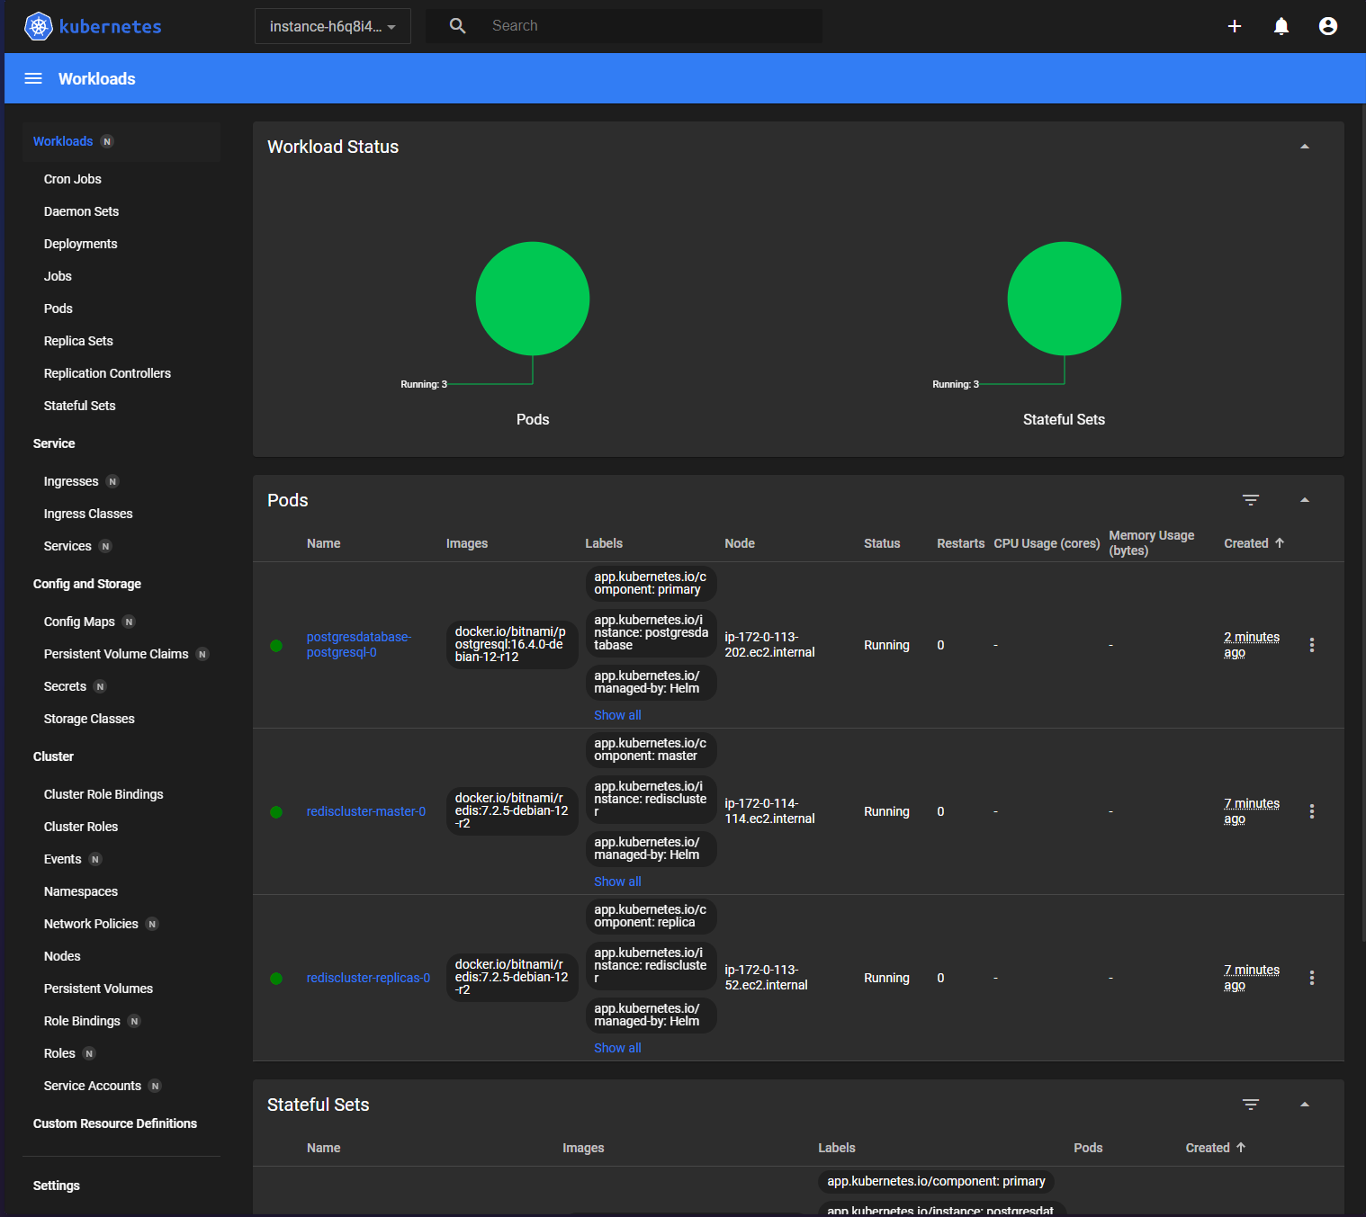1366x1217 pixels.
Task: Show all labels for rediscluster-master-0
Action: (x=617, y=881)
